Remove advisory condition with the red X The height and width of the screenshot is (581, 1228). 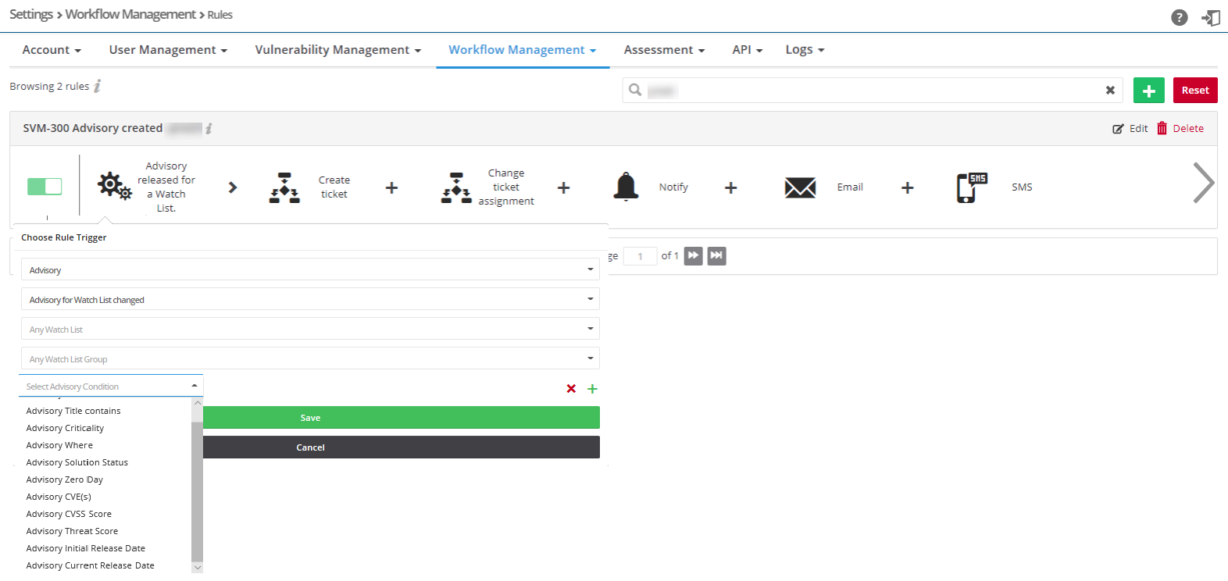(571, 389)
